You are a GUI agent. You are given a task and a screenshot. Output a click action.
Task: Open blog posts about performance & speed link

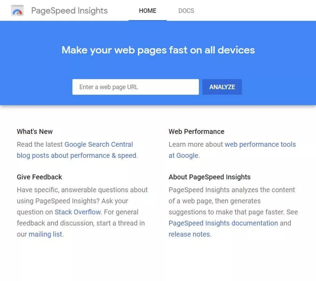point(76,156)
